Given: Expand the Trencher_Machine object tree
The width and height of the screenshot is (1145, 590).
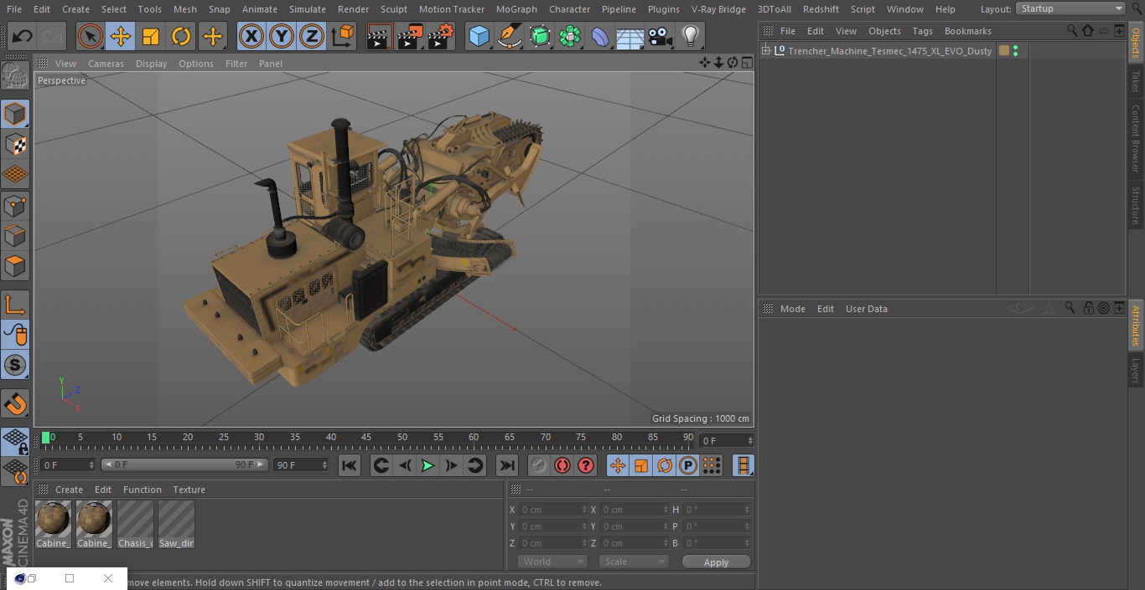Looking at the screenshot, I should (x=765, y=51).
